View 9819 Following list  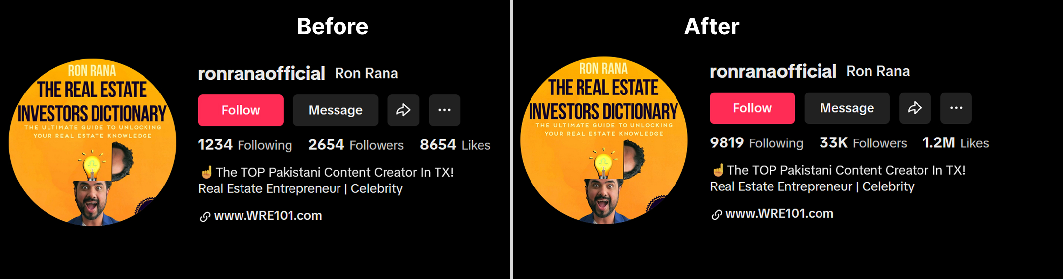click(x=757, y=143)
